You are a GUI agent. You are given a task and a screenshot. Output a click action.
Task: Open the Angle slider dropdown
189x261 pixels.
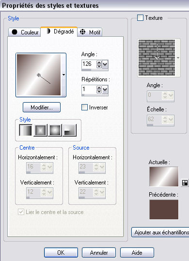[105, 64]
